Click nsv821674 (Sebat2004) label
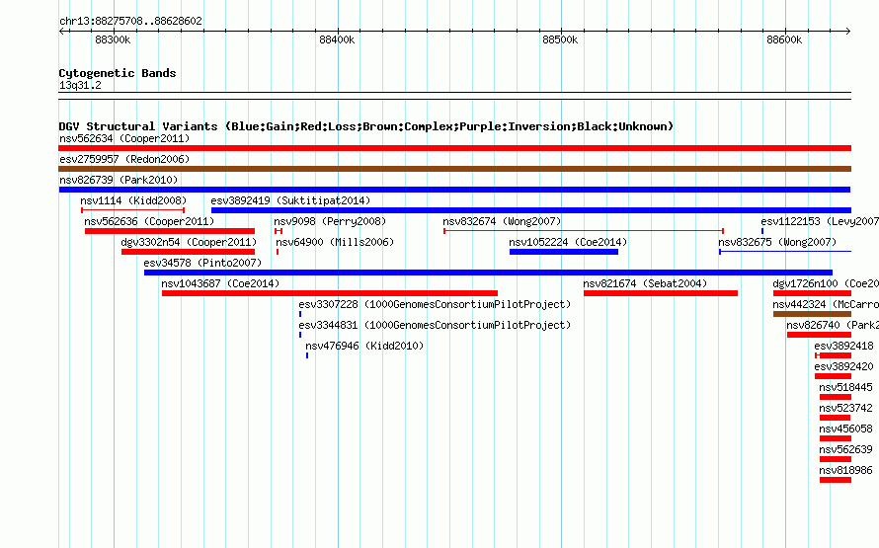Screen dimensions: 879x548 645,283
